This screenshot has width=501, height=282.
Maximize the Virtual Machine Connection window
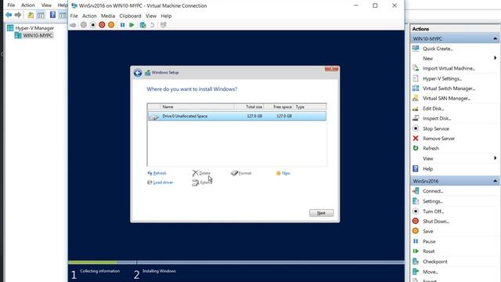(375, 5)
